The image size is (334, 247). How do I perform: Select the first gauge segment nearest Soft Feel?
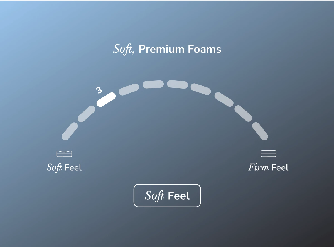(70, 131)
